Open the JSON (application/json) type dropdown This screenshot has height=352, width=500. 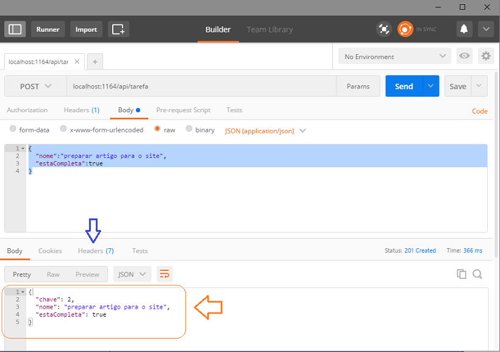point(265,131)
